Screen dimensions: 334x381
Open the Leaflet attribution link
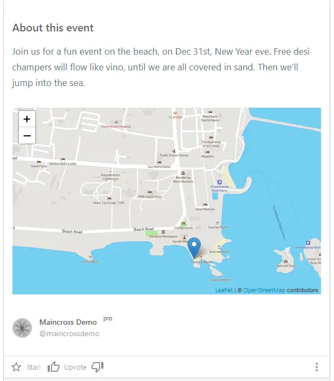tap(224, 290)
